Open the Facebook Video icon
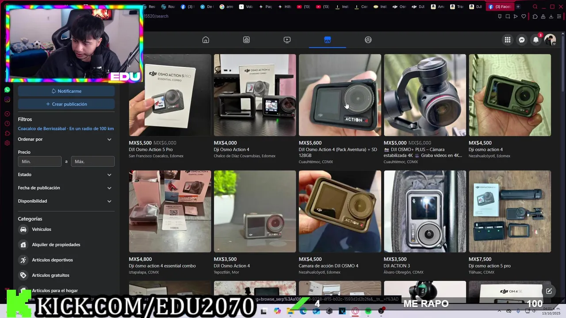The height and width of the screenshot is (318, 566). pyautogui.click(x=287, y=40)
